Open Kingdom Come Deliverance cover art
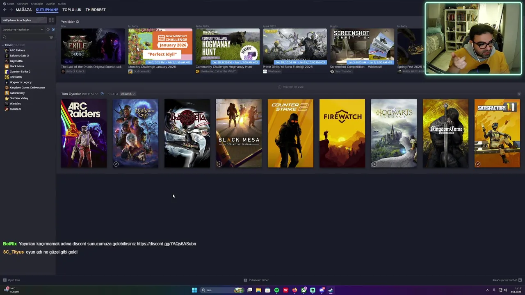The width and height of the screenshot is (525, 295). tap(445, 133)
